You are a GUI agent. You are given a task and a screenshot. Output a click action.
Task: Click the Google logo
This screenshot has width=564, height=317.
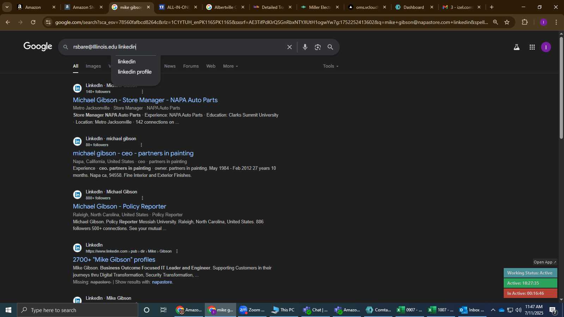click(38, 46)
